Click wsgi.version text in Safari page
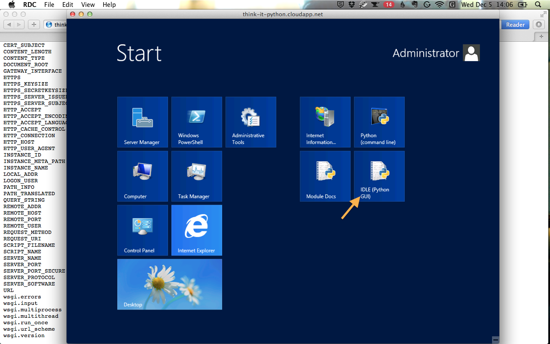The image size is (550, 344). [24, 335]
